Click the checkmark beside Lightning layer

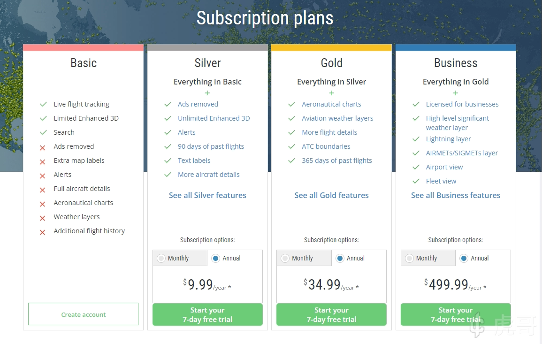(x=416, y=139)
